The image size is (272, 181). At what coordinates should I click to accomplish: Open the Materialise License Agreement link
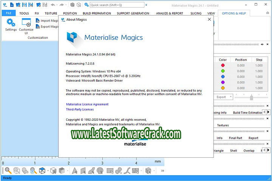pos(87,104)
